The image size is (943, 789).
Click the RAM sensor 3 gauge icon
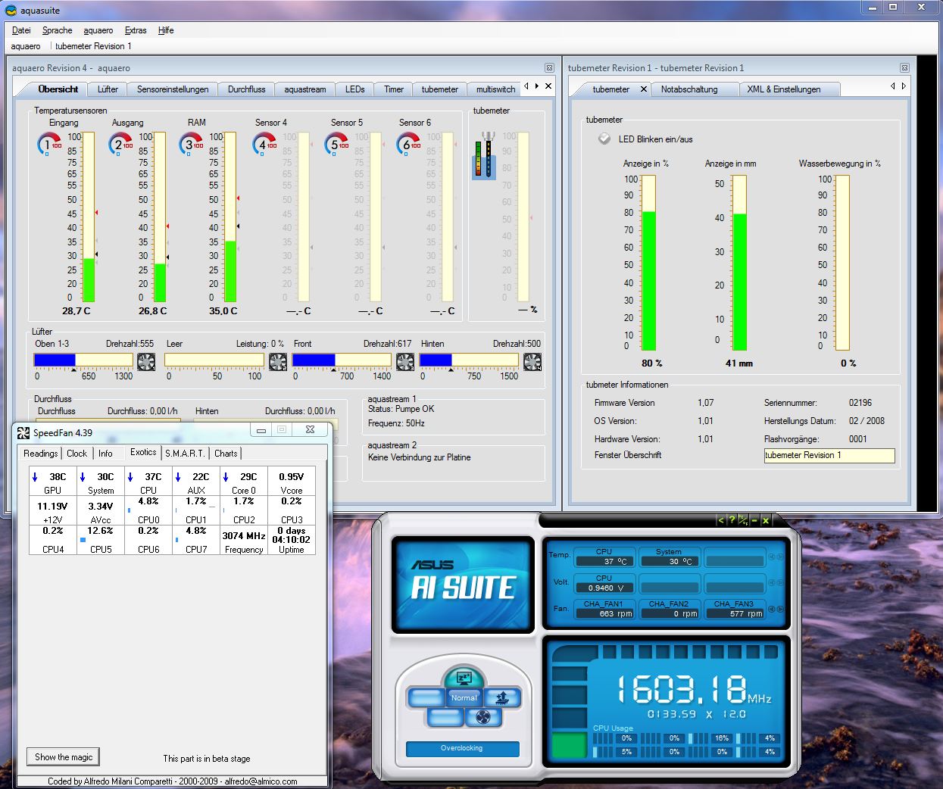190,143
